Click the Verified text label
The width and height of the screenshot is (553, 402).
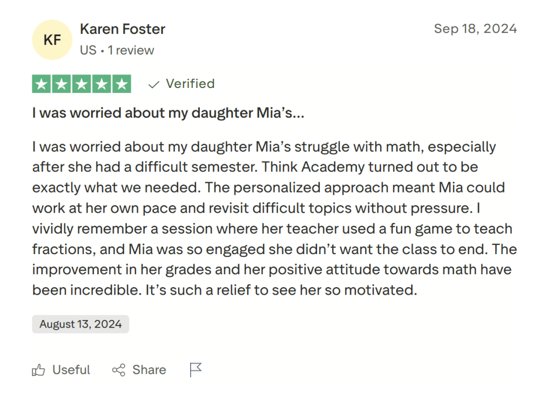[190, 84]
